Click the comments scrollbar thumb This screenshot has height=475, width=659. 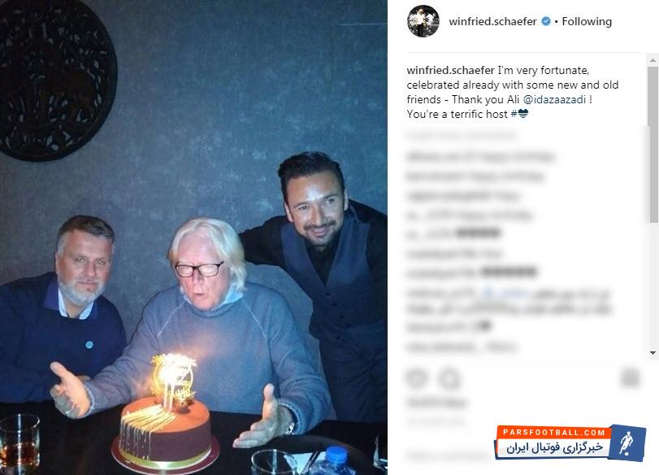tap(652, 144)
